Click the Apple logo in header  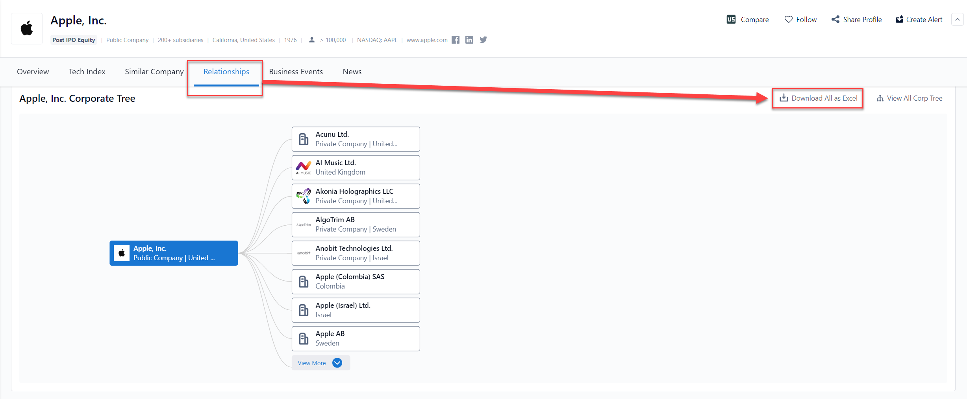(x=27, y=29)
